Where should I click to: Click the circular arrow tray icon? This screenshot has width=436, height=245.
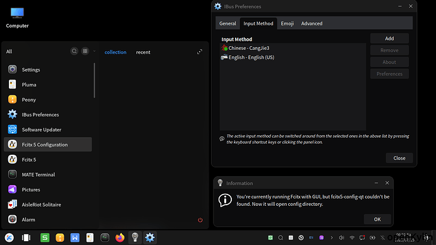point(301,237)
